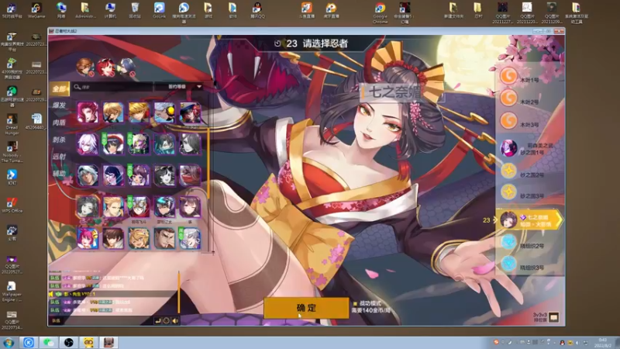Select player slot 砂之国2号
The image size is (620, 349).
pyautogui.click(x=529, y=171)
